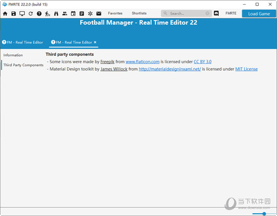Click the Load Game button

(x=259, y=13)
